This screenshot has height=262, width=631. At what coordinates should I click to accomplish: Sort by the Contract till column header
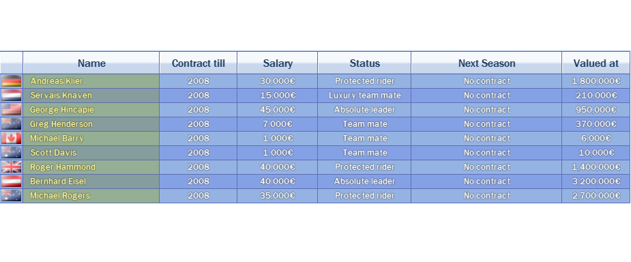199,63
